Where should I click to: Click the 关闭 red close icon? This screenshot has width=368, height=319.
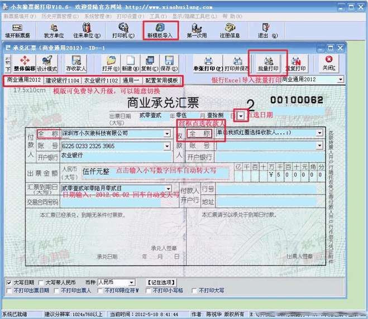pyautogui.click(x=329, y=64)
